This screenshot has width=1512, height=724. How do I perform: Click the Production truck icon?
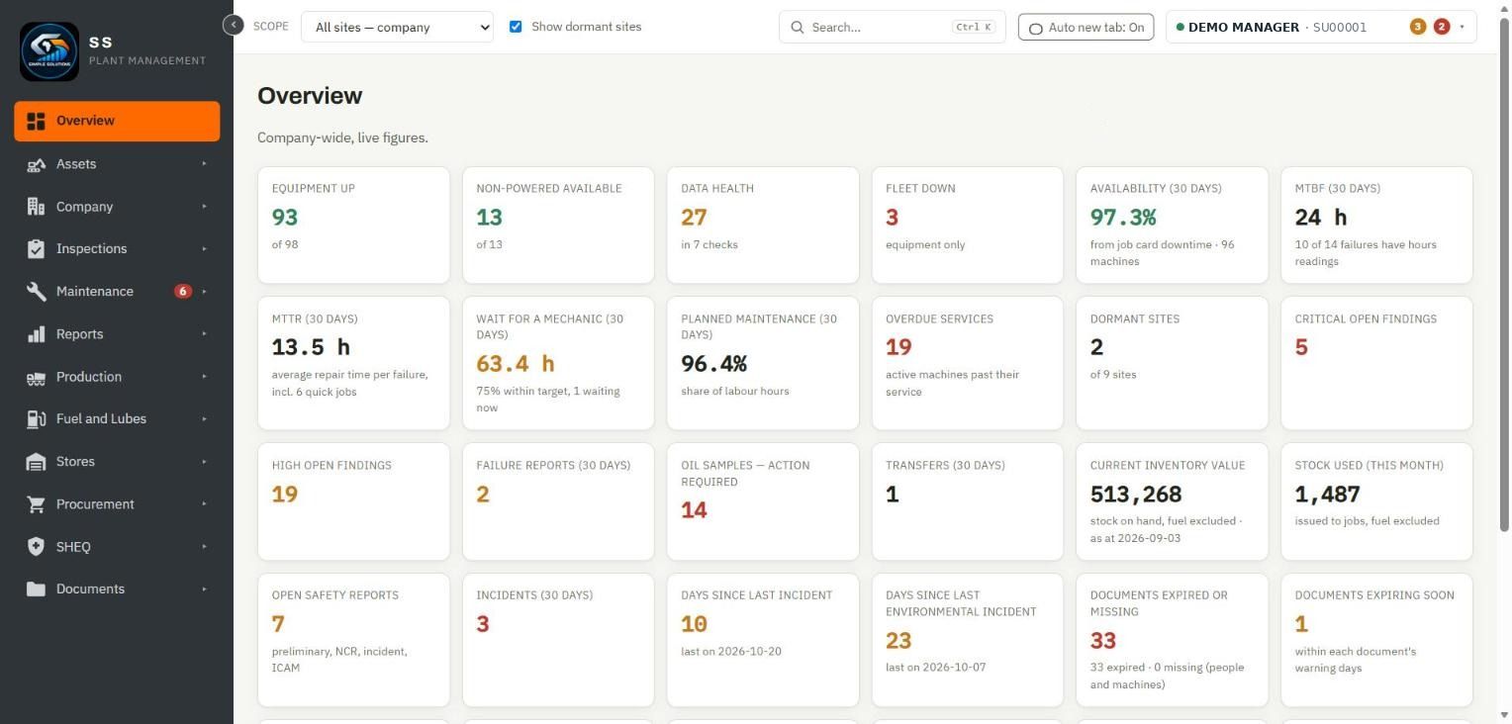tap(37, 377)
